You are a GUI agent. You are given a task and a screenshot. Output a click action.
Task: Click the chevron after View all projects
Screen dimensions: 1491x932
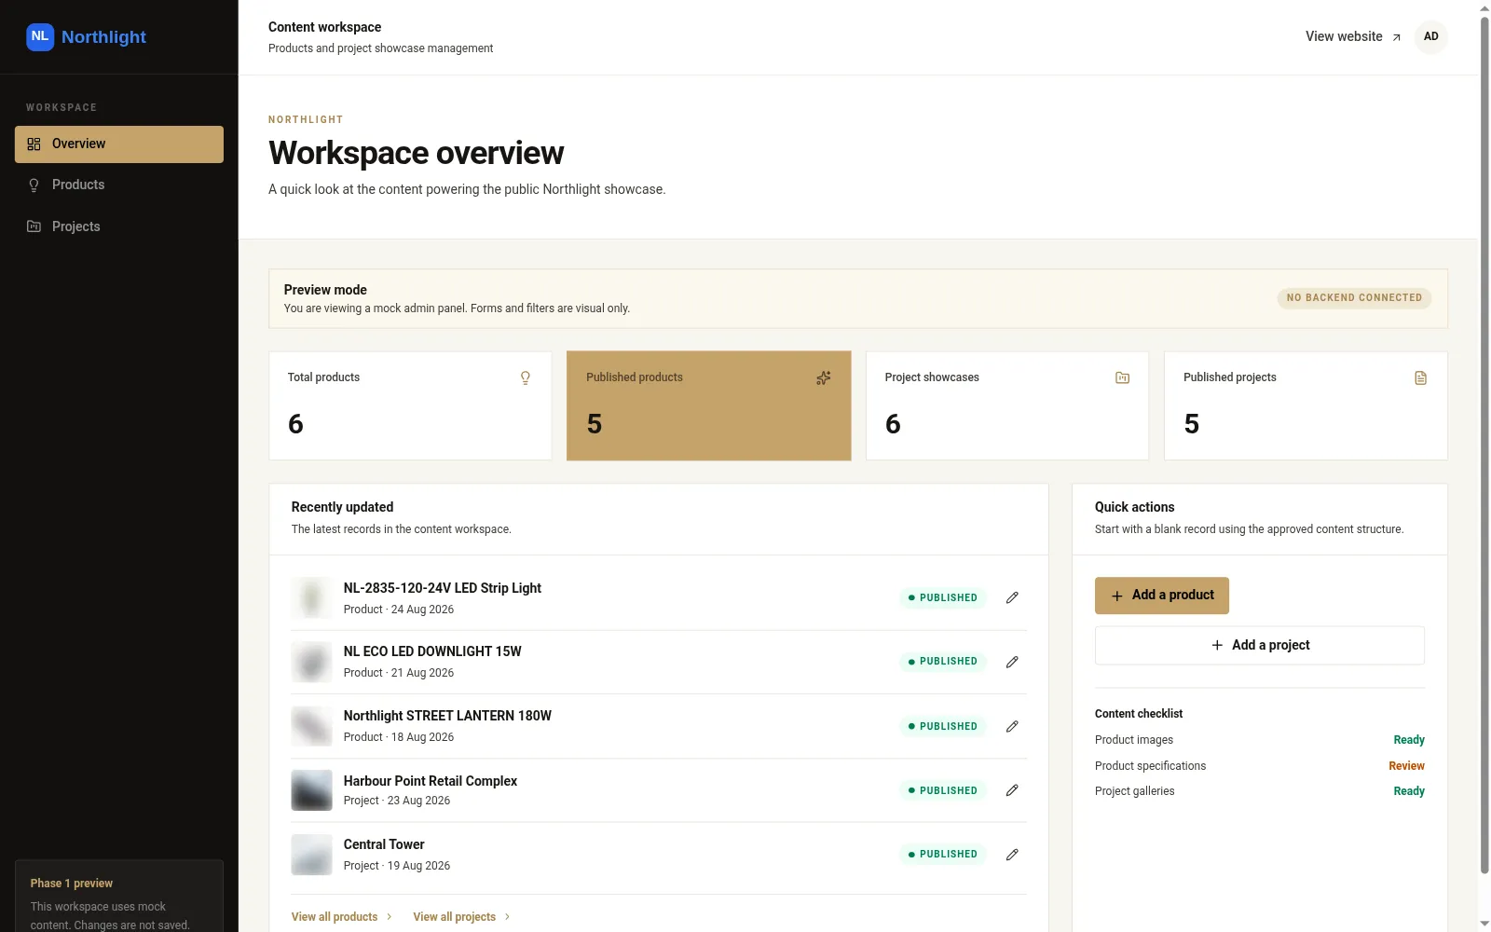(507, 917)
